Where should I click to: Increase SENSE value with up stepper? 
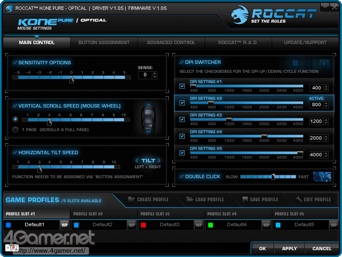click(155, 73)
